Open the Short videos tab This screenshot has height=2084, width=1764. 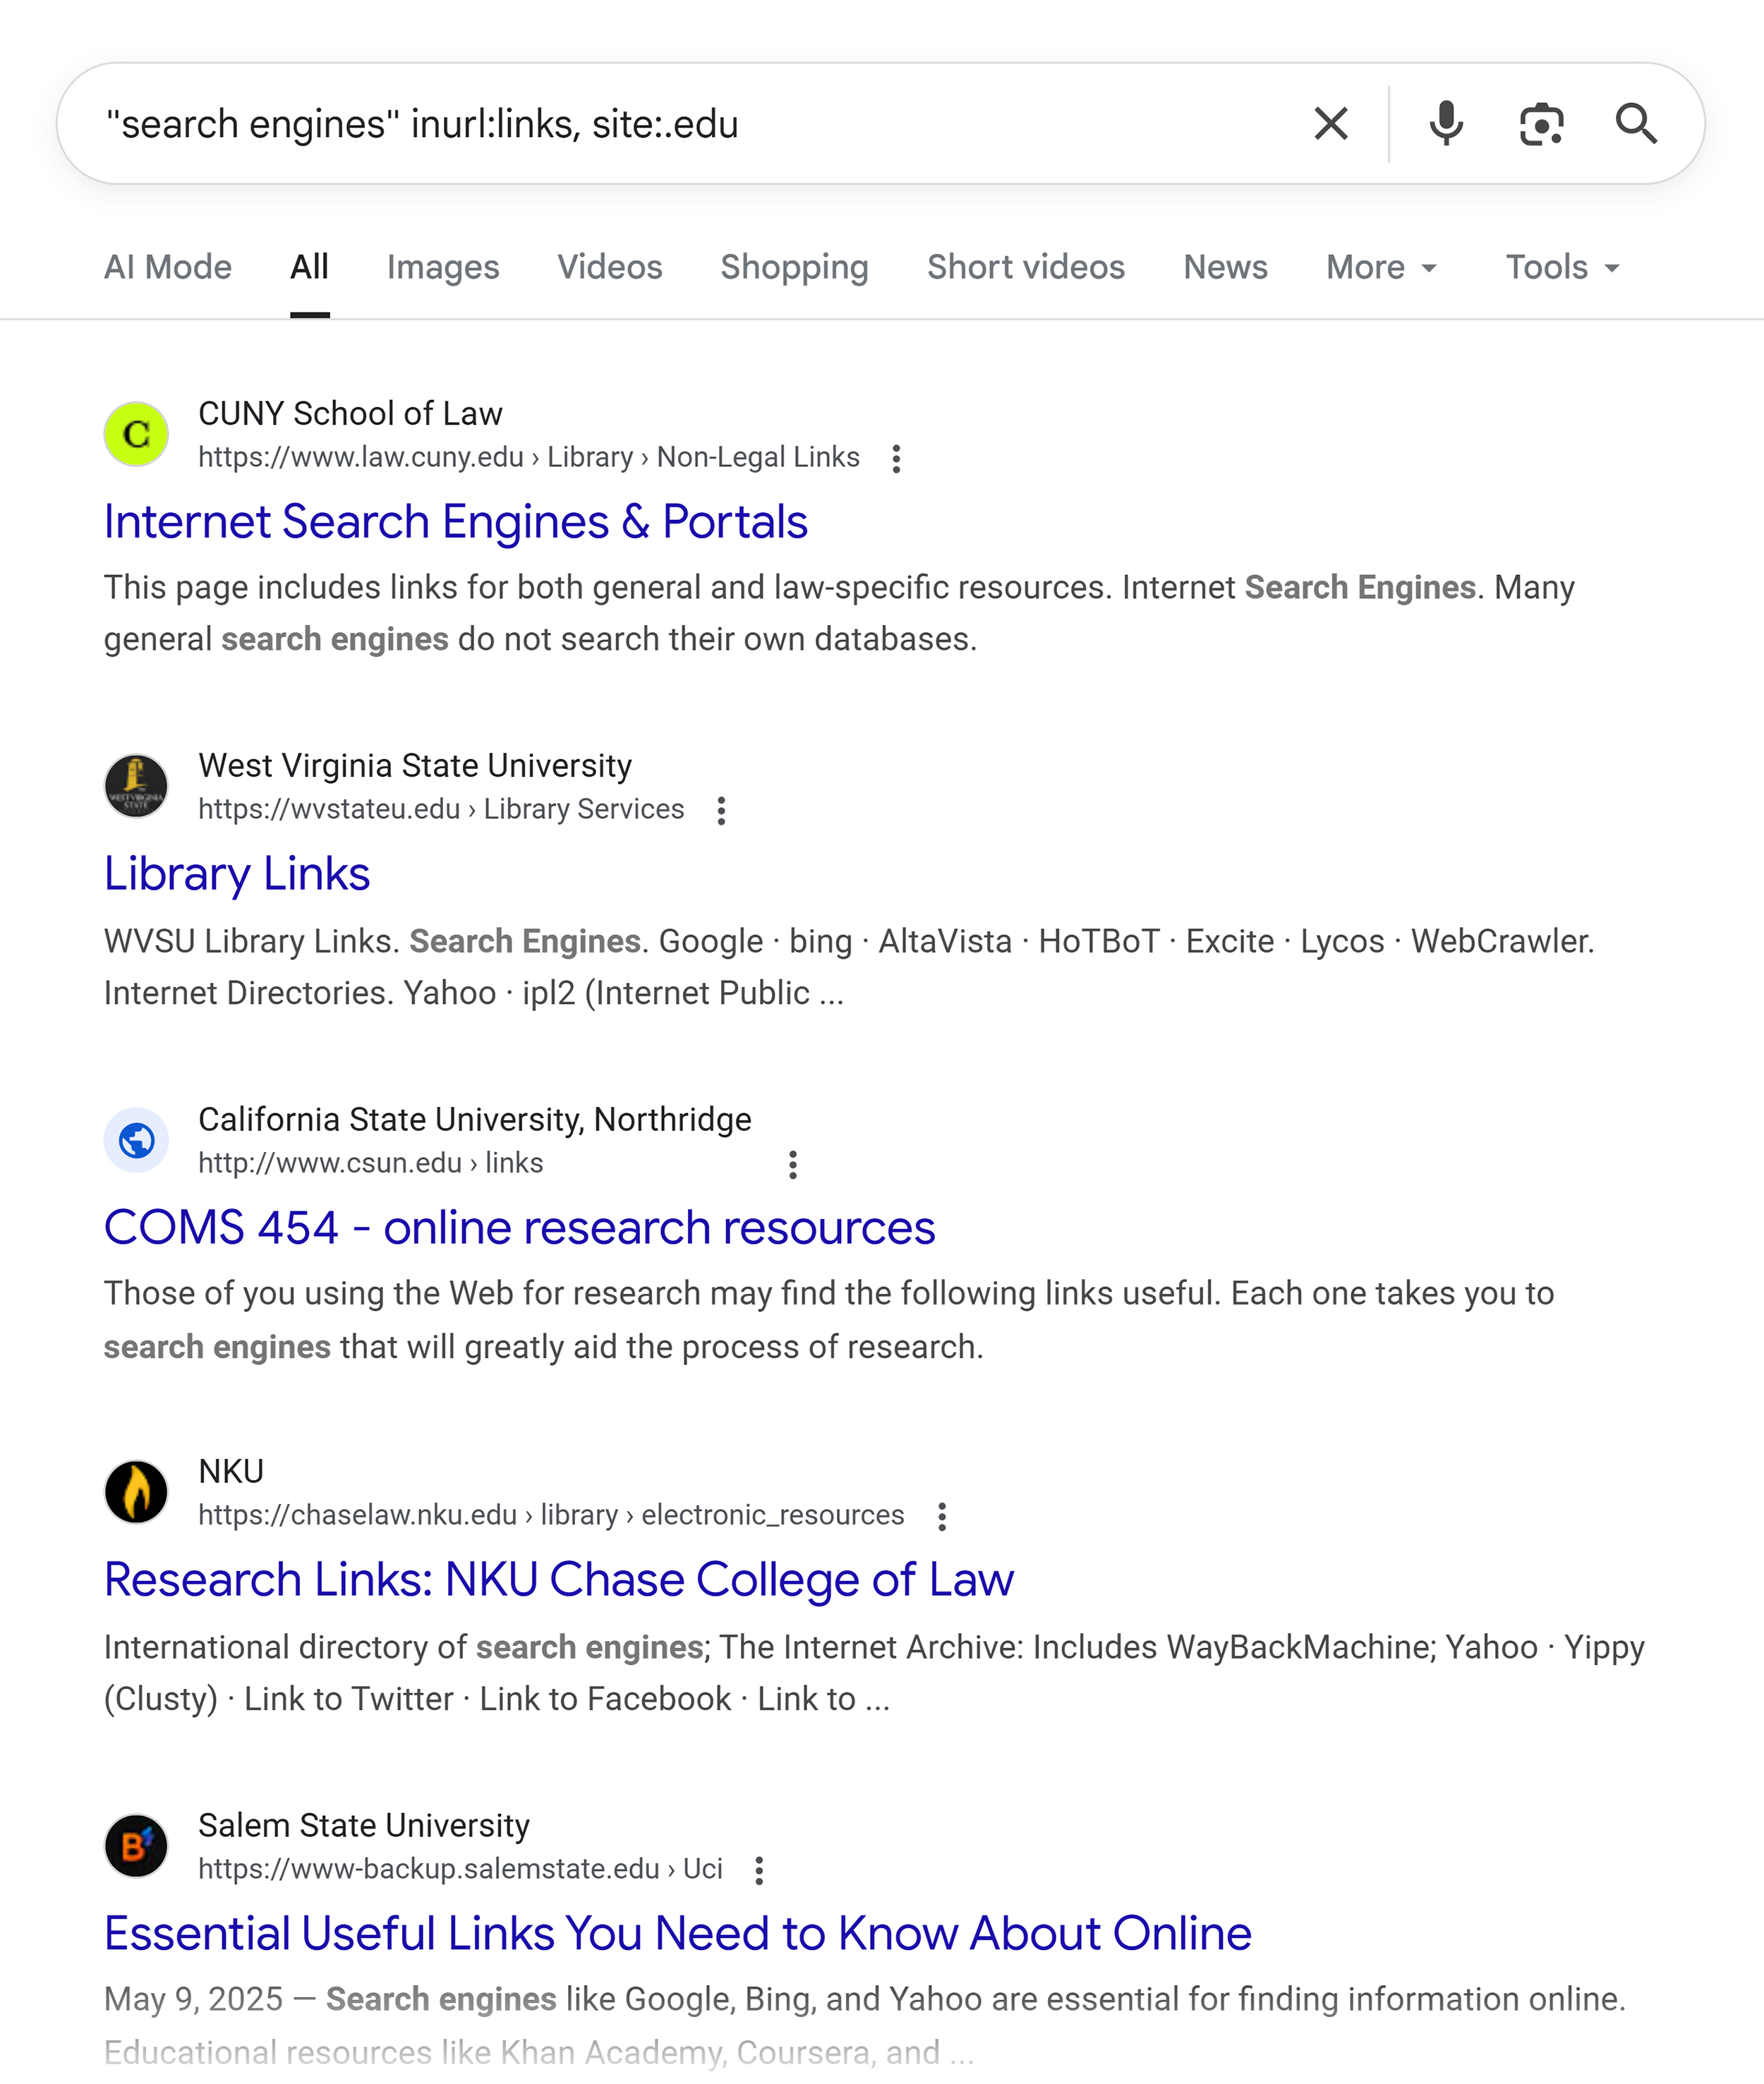(1025, 267)
